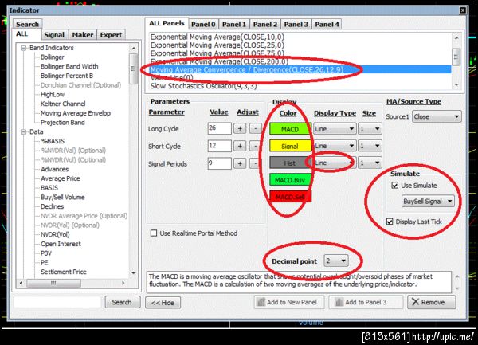
Task: Select Moving Average Envelop tree item
Action: (x=76, y=113)
